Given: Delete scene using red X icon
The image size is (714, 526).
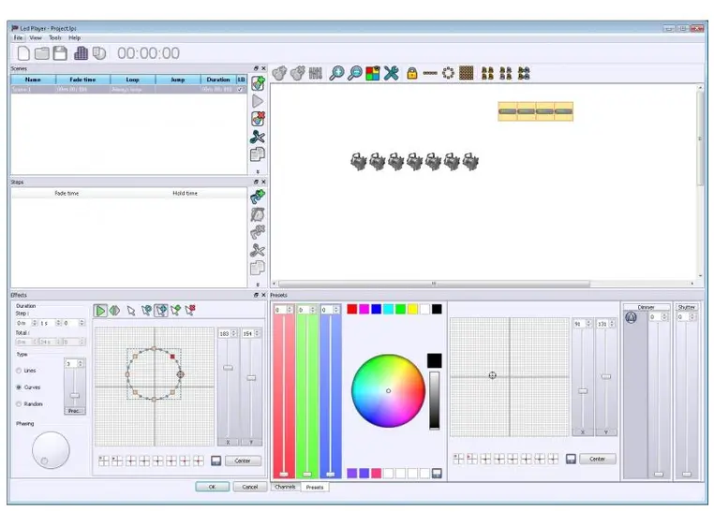Looking at the screenshot, I should pos(258,119).
